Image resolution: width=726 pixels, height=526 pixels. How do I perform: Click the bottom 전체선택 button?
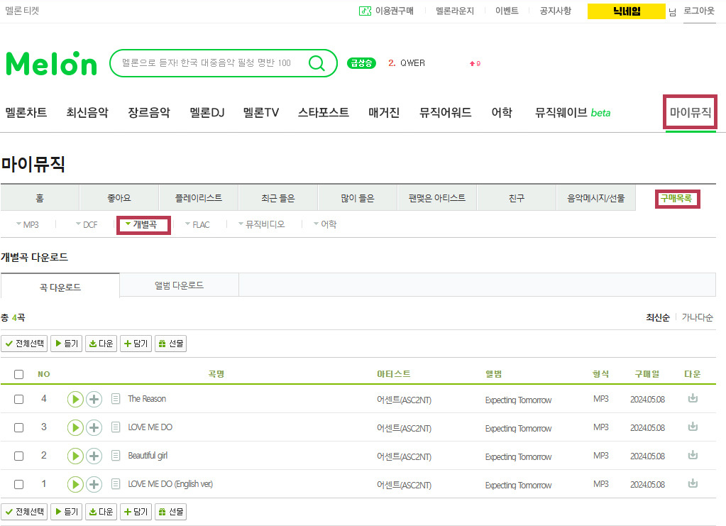point(24,512)
